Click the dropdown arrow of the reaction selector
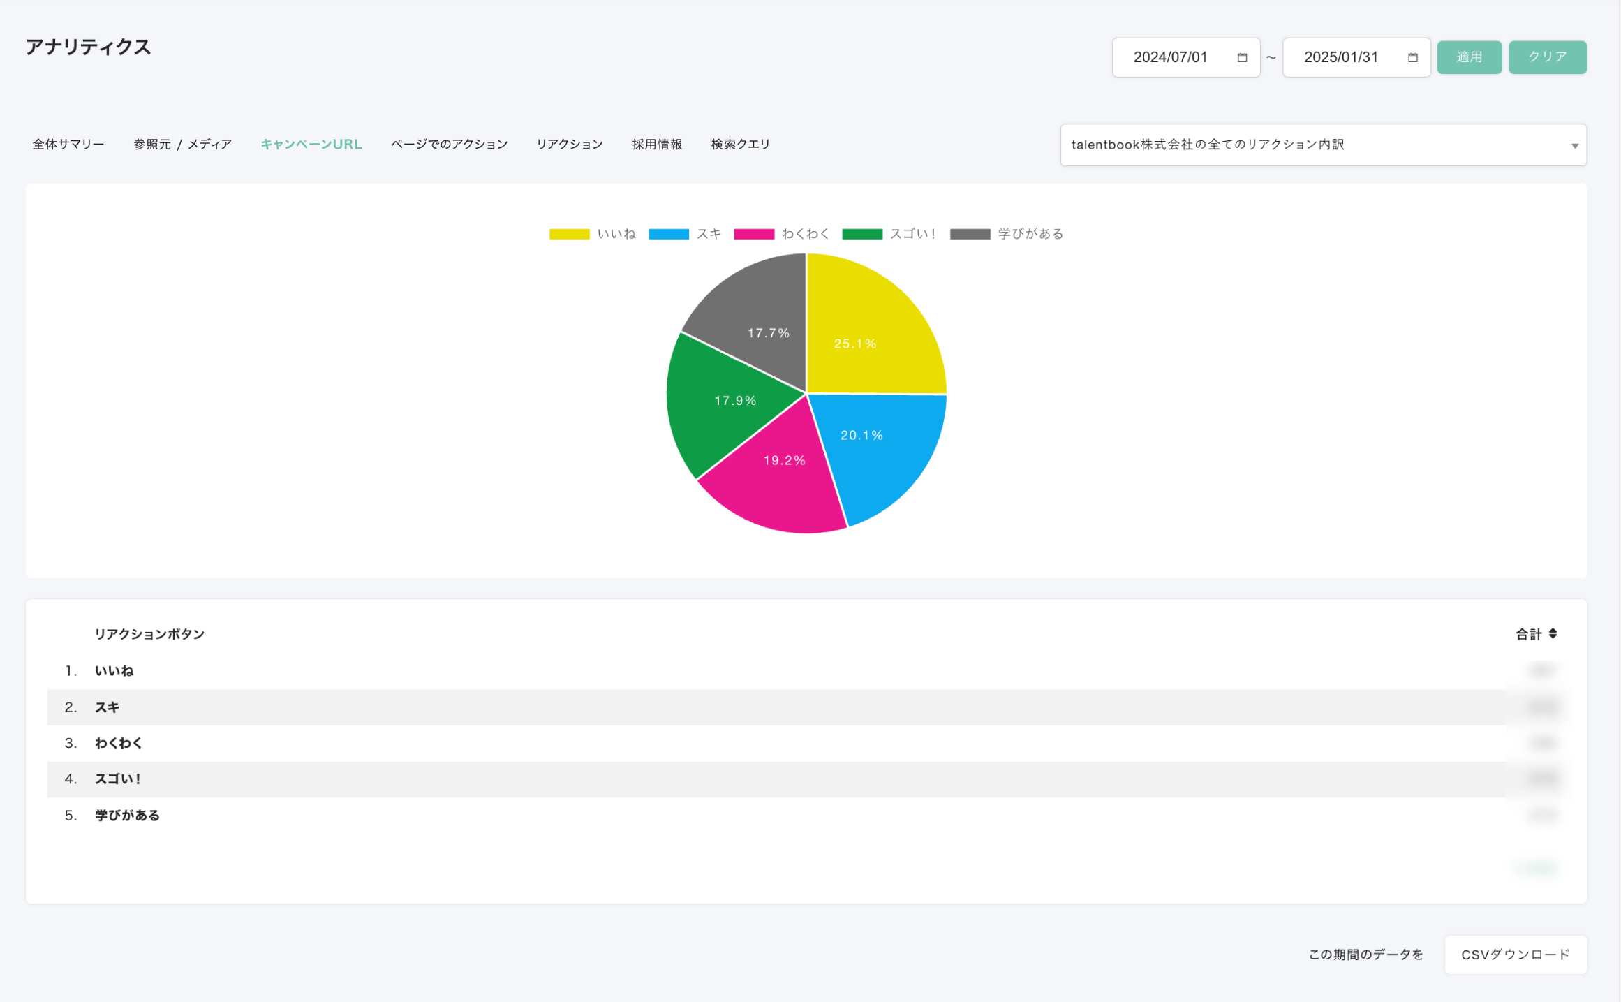Screen dimensions: 1621x1002 pyautogui.click(x=1574, y=145)
